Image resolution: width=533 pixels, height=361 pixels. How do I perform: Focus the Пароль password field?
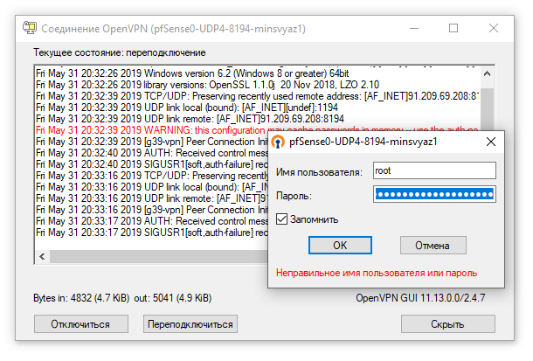tap(434, 194)
